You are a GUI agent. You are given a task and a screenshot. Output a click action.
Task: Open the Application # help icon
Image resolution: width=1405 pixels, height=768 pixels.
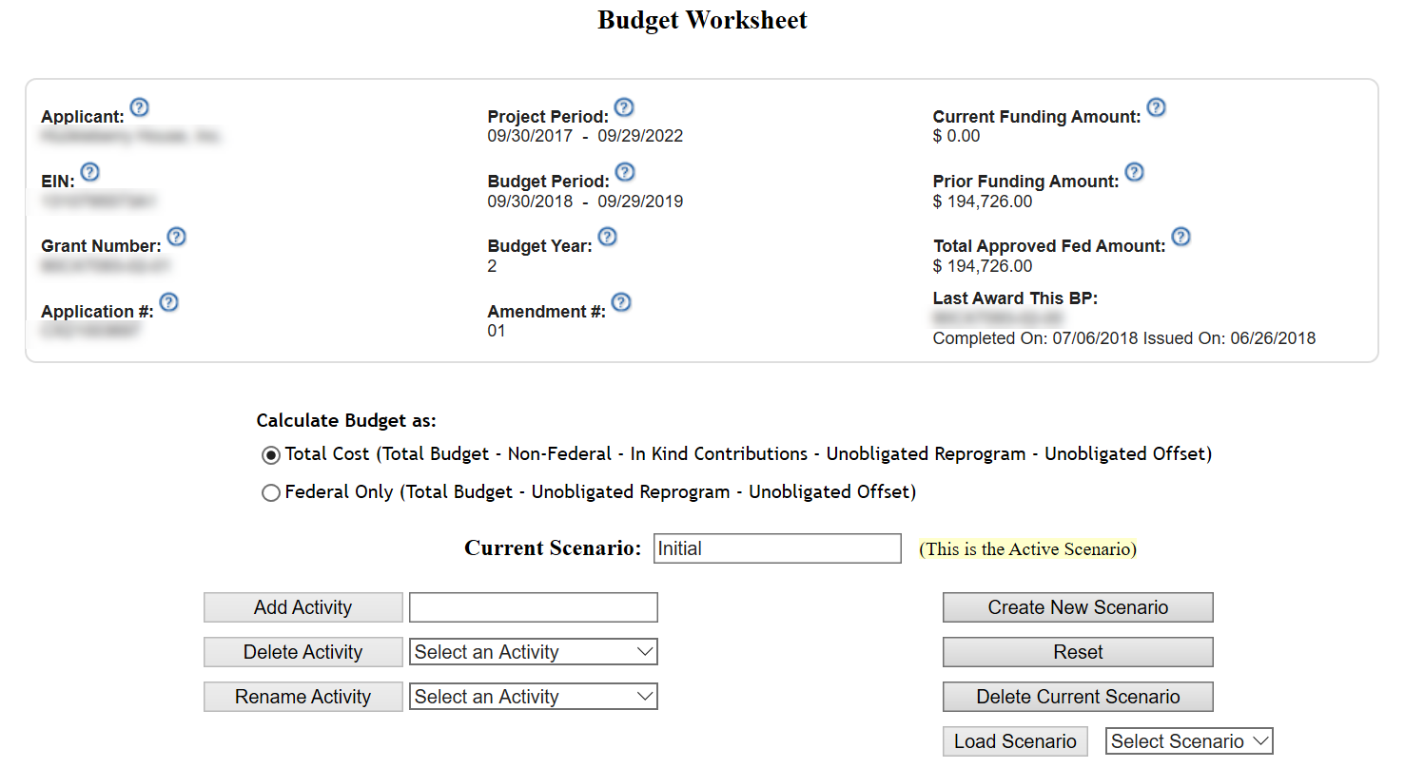[168, 302]
